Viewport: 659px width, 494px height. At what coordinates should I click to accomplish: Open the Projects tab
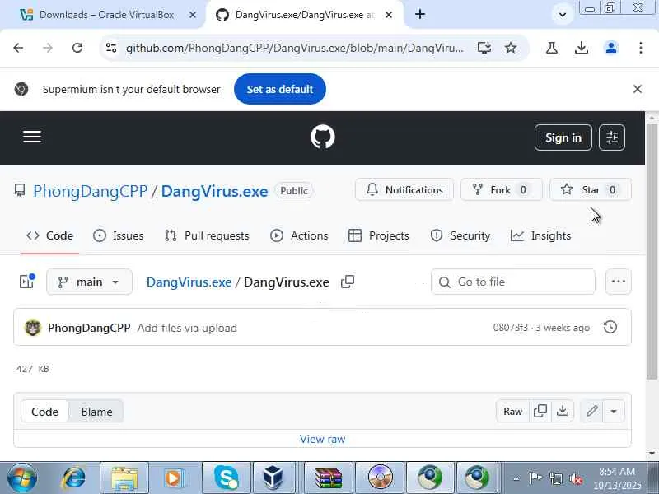click(x=379, y=235)
